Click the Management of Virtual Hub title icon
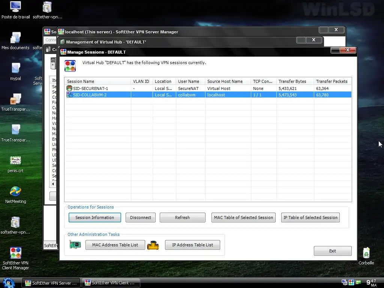Screen dimensions: 384x288 (x=63, y=42)
